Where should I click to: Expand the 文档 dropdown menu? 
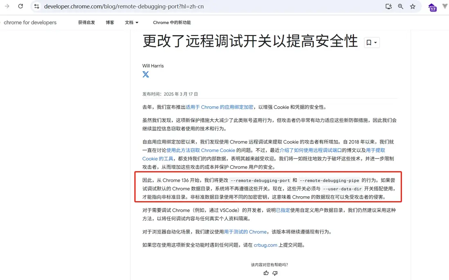tap(131, 22)
